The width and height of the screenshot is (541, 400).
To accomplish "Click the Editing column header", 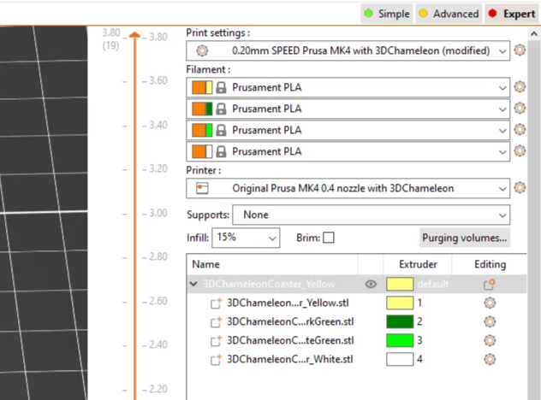I will [x=490, y=264].
